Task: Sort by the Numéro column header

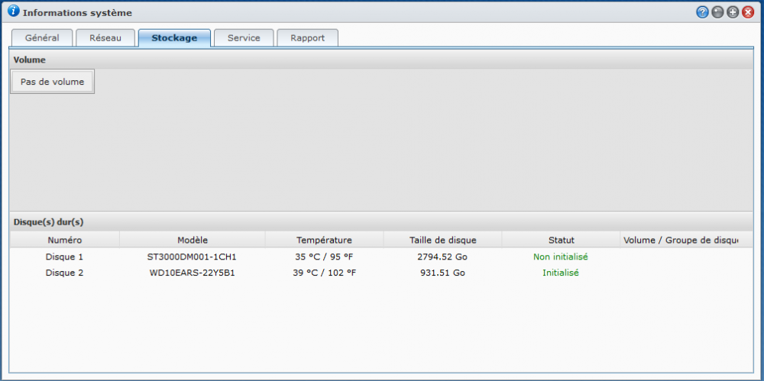Action: coord(65,240)
